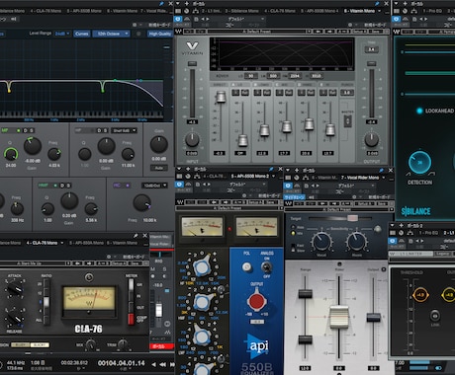
Task: Click the Waves logo in the Vocal Rider toolbar
Action: click(x=289, y=203)
